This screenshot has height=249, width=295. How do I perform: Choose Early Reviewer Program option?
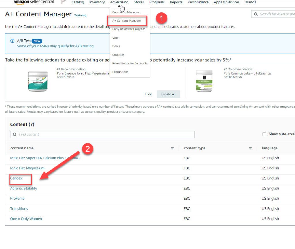pos(129,29)
